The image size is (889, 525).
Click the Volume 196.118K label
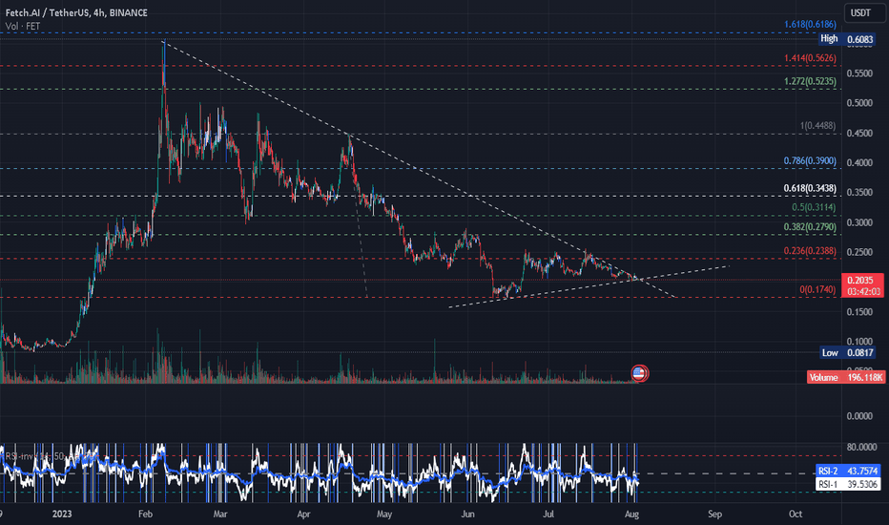pos(846,377)
